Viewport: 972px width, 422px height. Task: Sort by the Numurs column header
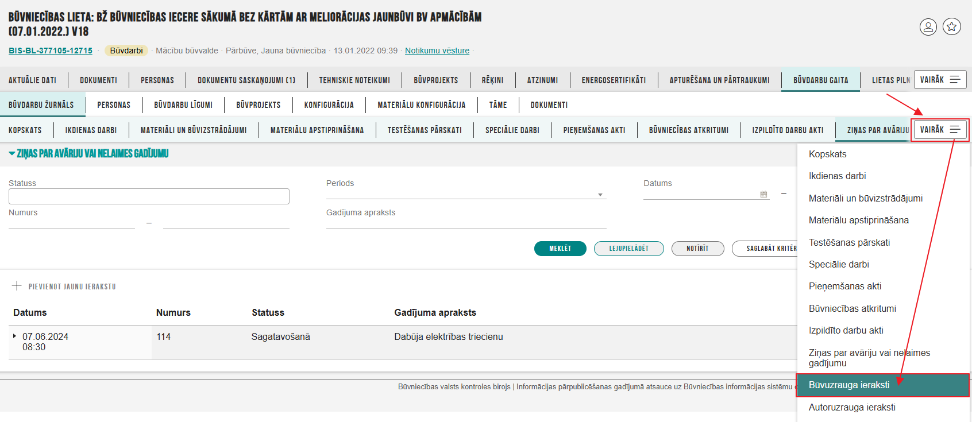pos(173,312)
